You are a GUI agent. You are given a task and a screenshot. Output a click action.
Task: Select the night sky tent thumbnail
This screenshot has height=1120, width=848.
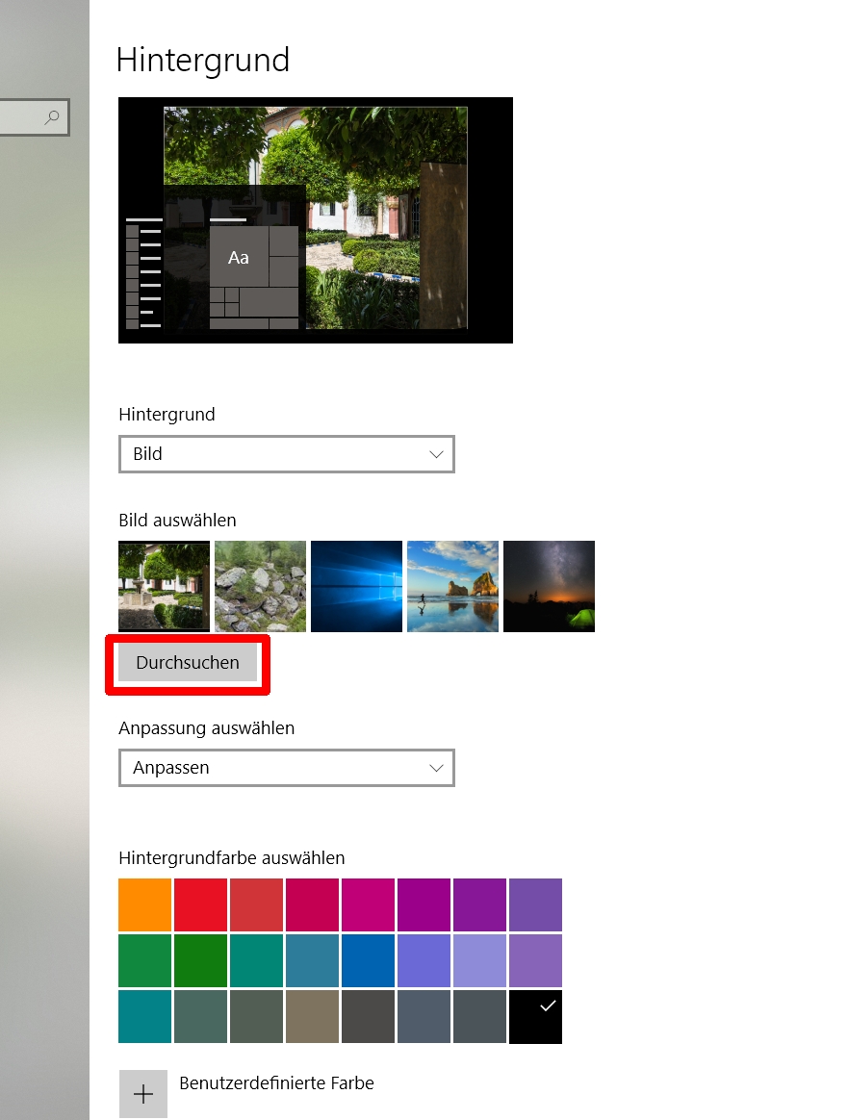pyautogui.click(x=550, y=586)
